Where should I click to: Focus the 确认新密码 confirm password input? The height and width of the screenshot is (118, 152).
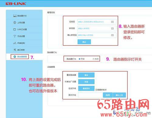click(97, 35)
